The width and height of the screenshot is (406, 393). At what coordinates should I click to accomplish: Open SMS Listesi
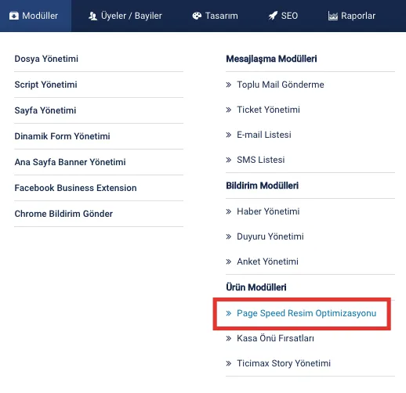261,160
